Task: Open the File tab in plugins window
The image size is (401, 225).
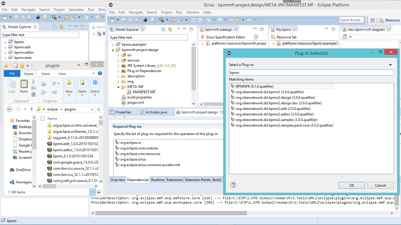Action: coord(12,74)
